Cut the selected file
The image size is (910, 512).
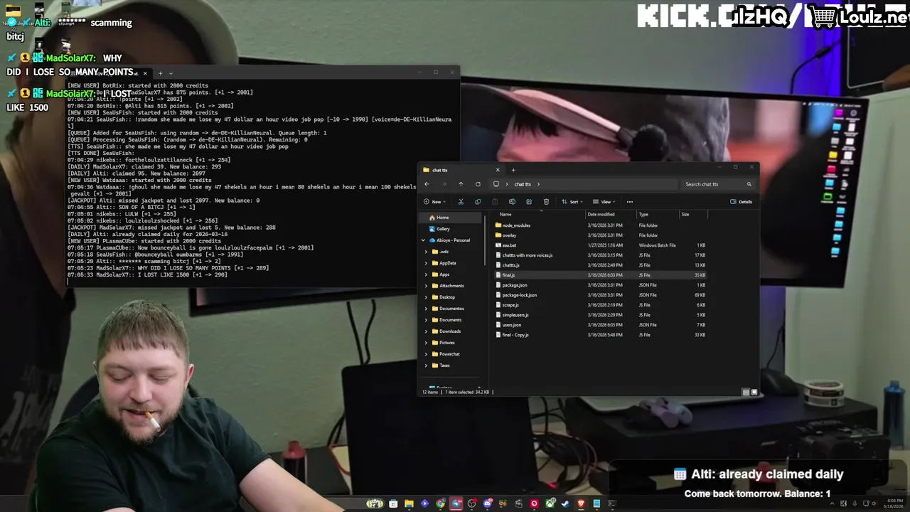pyautogui.click(x=461, y=201)
